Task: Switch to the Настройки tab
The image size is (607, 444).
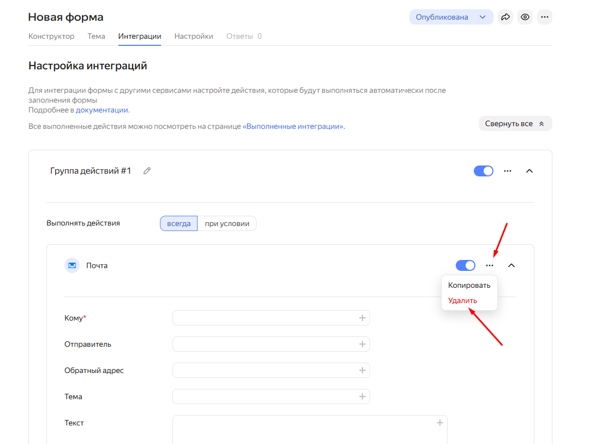Action: coord(194,36)
